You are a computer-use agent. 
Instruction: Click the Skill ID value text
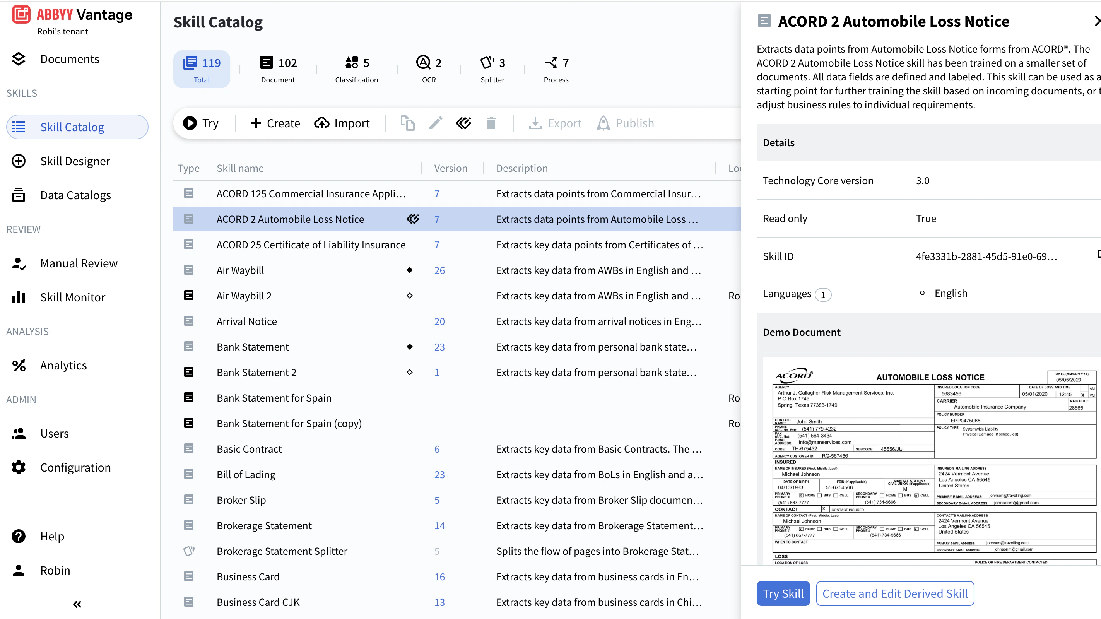click(986, 256)
